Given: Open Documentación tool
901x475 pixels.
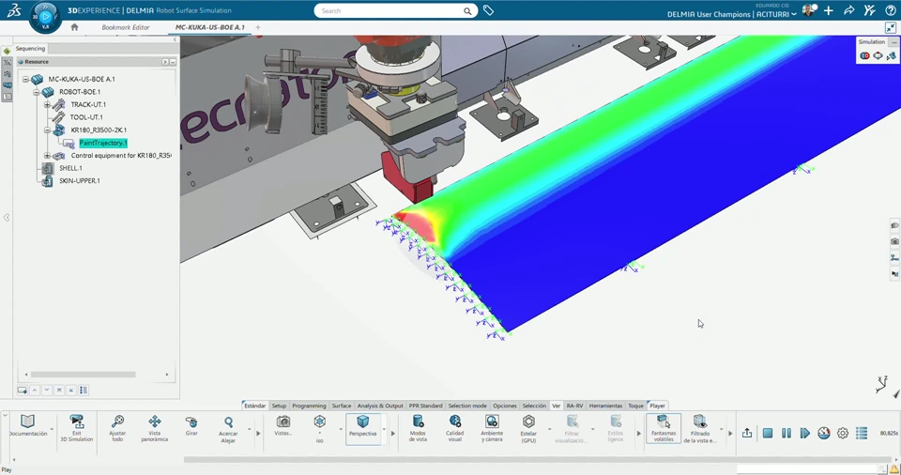Looking at the screenshot, I should coord(27,426).
